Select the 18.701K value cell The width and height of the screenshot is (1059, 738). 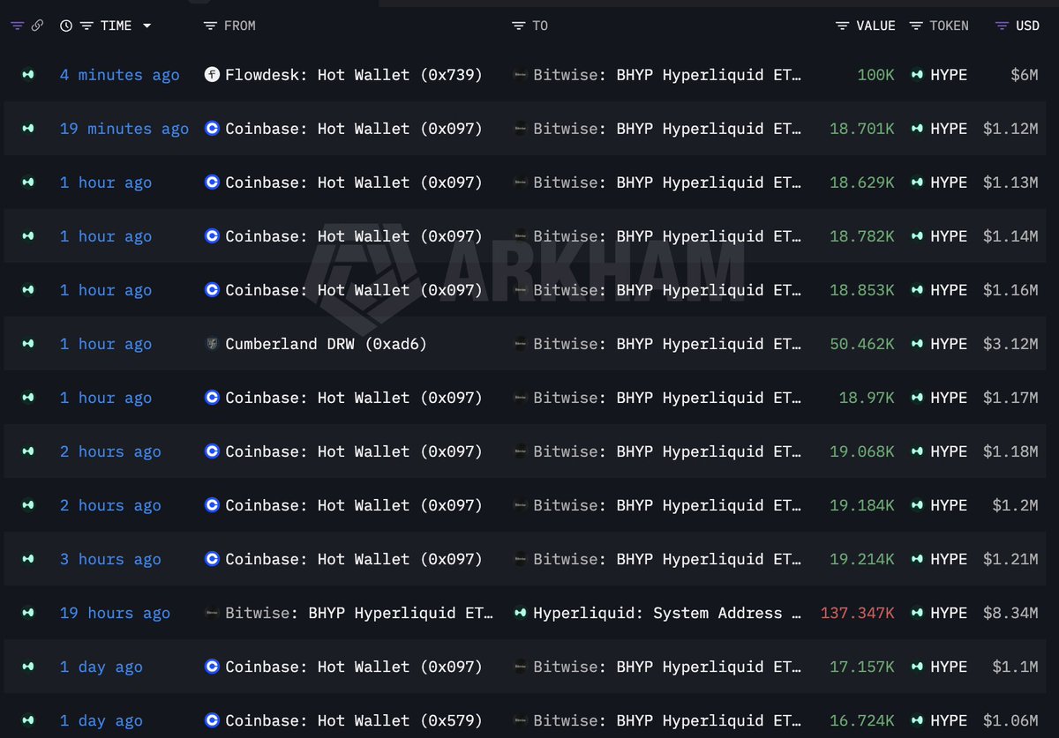point(862,129)
